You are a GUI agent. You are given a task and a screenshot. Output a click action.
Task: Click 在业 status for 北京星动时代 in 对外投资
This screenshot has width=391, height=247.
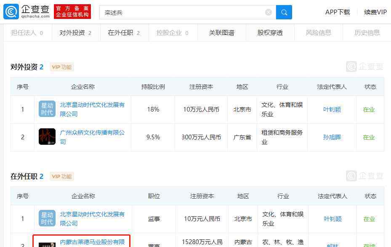pos(369,109)
